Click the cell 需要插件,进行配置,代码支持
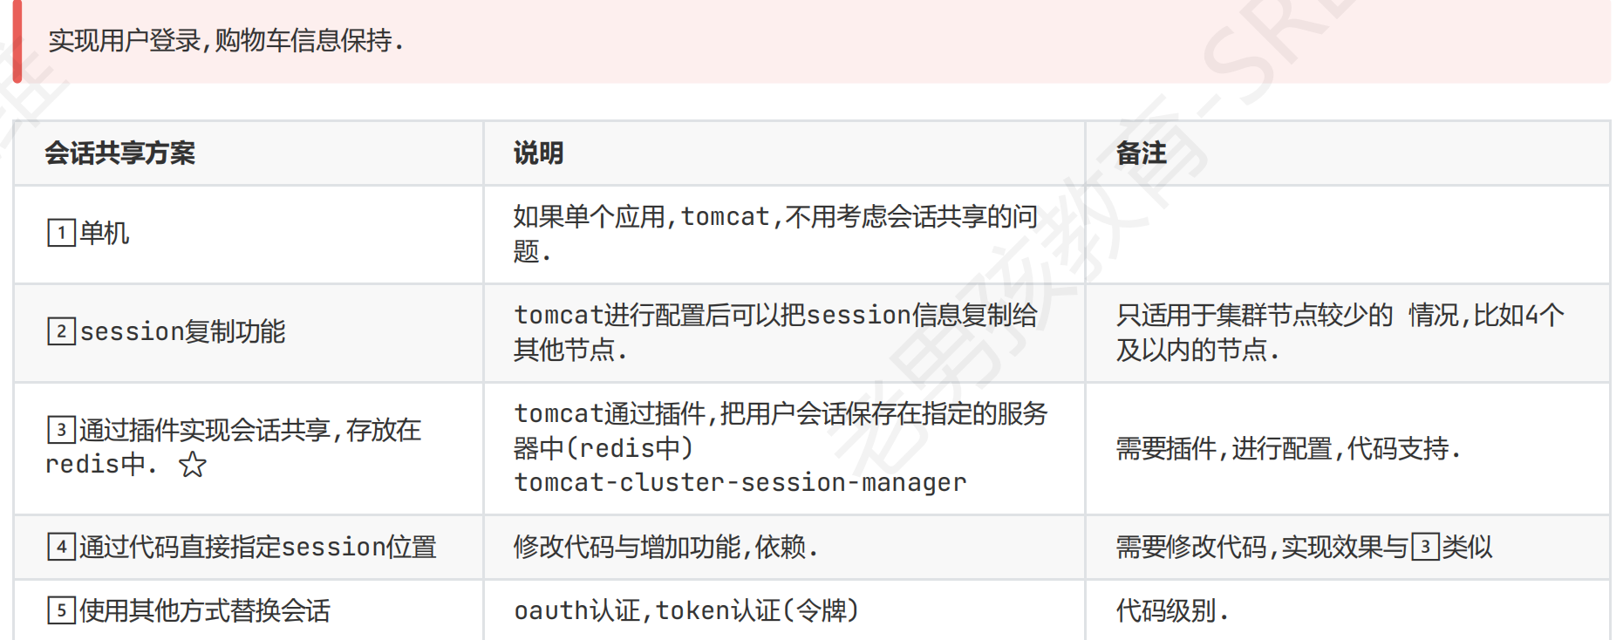 click(1288, 448)
